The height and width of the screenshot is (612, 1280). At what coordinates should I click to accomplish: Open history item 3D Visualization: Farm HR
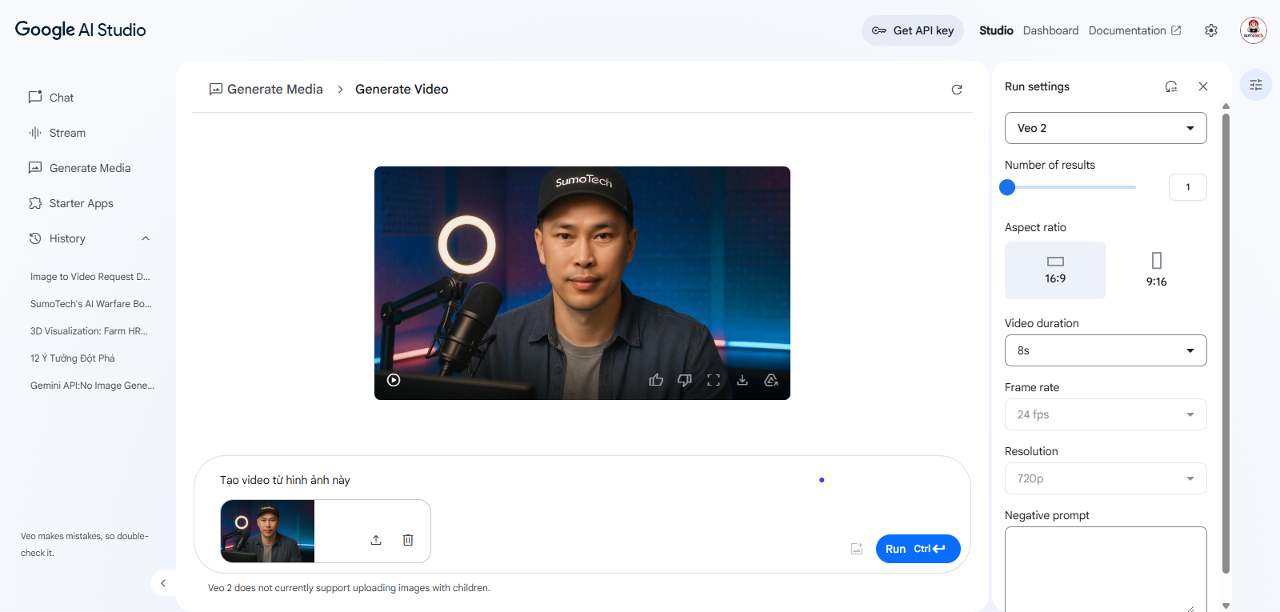(x=89, y=331)
